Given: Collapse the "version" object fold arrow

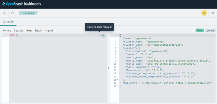Looking at the screenshot, I should (x=118, y=48).
